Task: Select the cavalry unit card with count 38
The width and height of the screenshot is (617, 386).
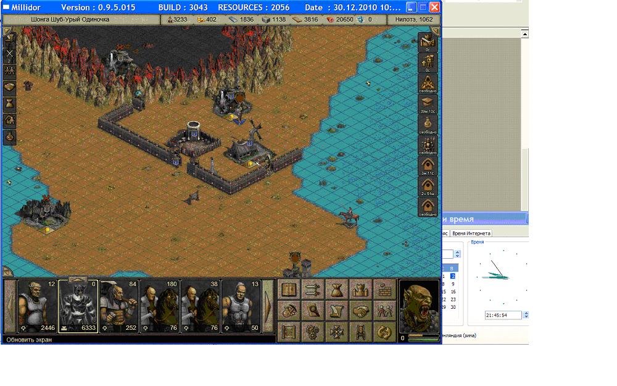Action: tap(200, 306)
